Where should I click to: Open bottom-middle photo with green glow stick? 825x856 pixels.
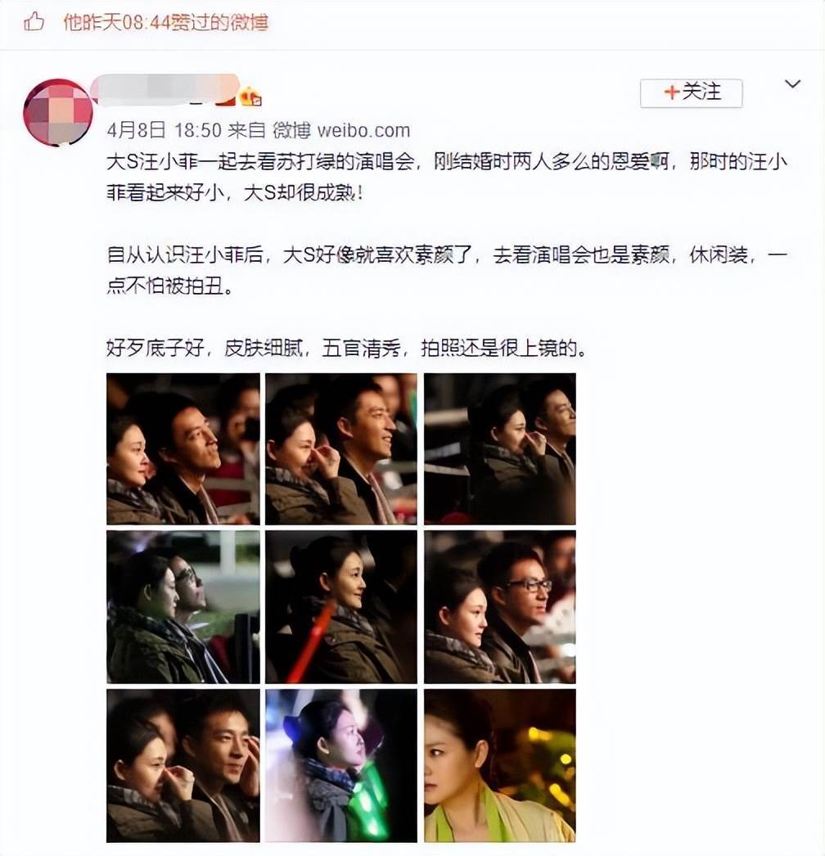tap(341, 765)
